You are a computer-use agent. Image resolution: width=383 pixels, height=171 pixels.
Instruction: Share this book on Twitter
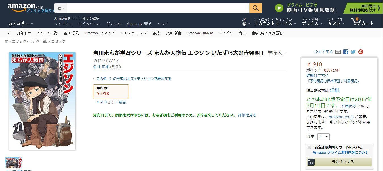click(x=353, y=52)
